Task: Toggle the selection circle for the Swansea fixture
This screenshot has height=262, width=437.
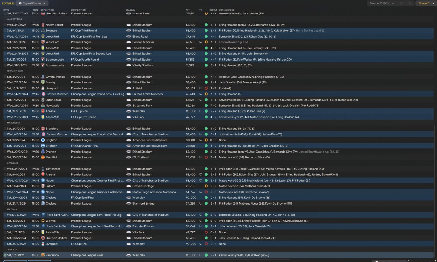Action: pyautogui.click(x=5, y=31)
